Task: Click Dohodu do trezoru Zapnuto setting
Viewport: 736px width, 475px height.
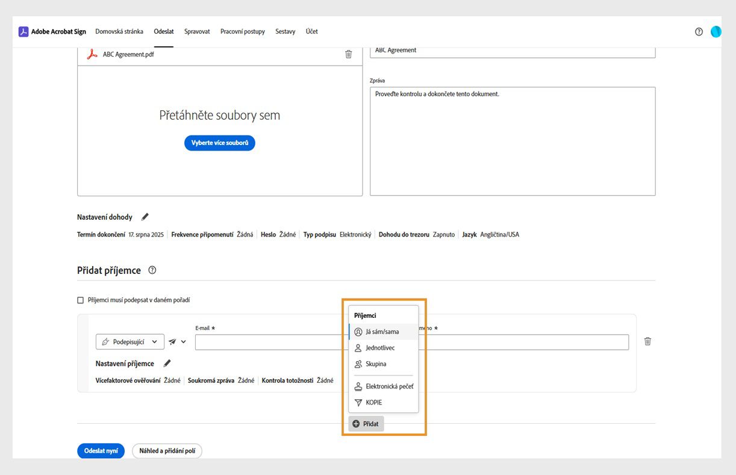Action: [x=417, y=235]
